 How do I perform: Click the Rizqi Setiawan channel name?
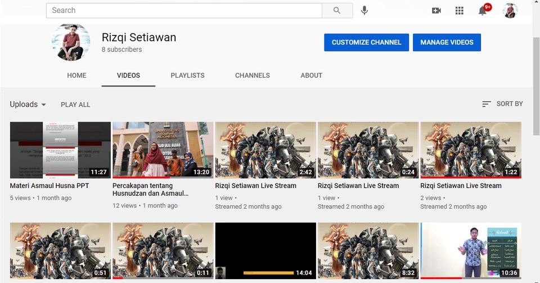point(139,37)
